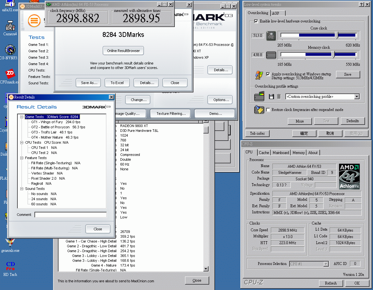
Task: Click OK in CPU-Z window
Action: point(357,283)
